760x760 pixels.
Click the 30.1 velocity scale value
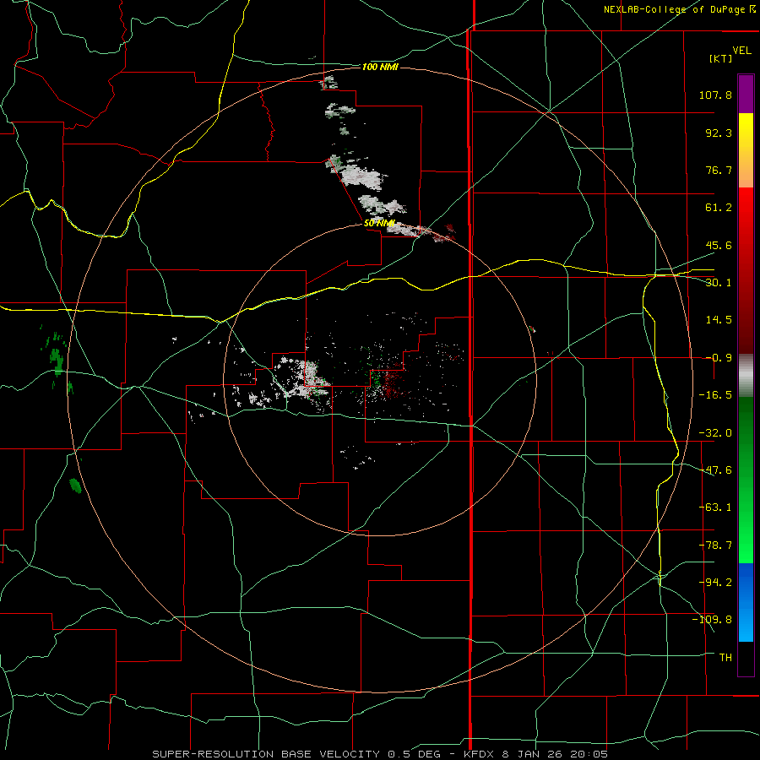[719, 283]
